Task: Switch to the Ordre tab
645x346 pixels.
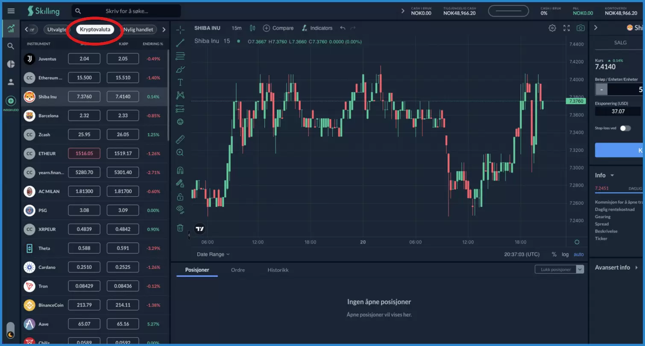Action: tap(238, 270)
